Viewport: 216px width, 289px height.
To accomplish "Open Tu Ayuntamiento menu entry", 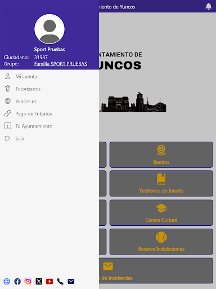I will (x=49, y=126).
